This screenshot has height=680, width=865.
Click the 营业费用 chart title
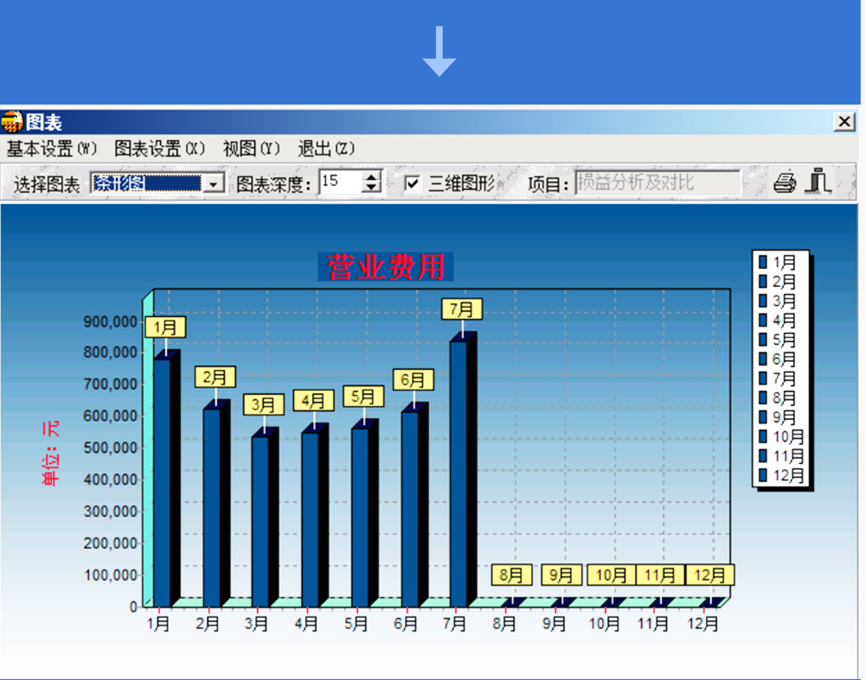pos(386,268)
